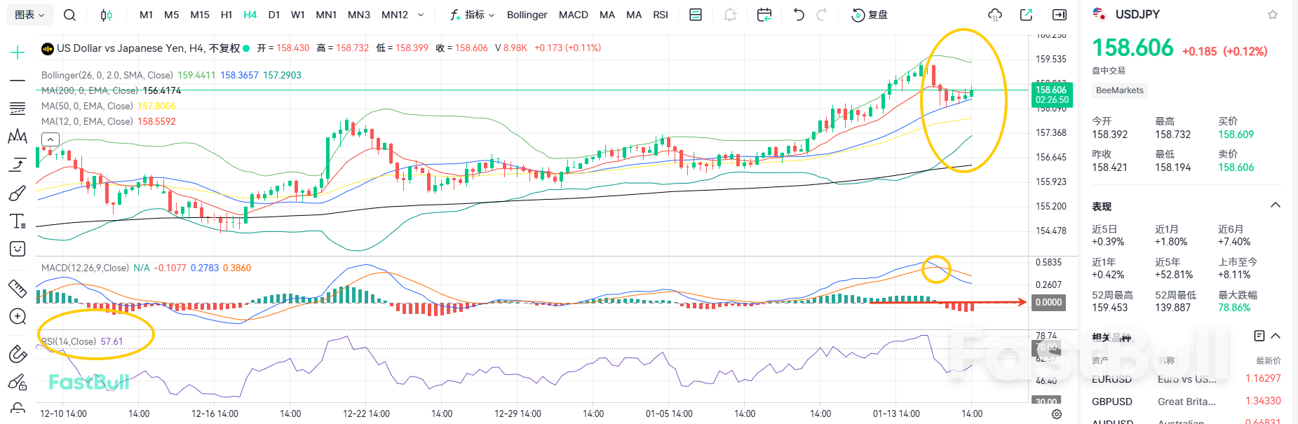
Task: Collapse the indicator legend arrow box
Action: pos(50,139)
